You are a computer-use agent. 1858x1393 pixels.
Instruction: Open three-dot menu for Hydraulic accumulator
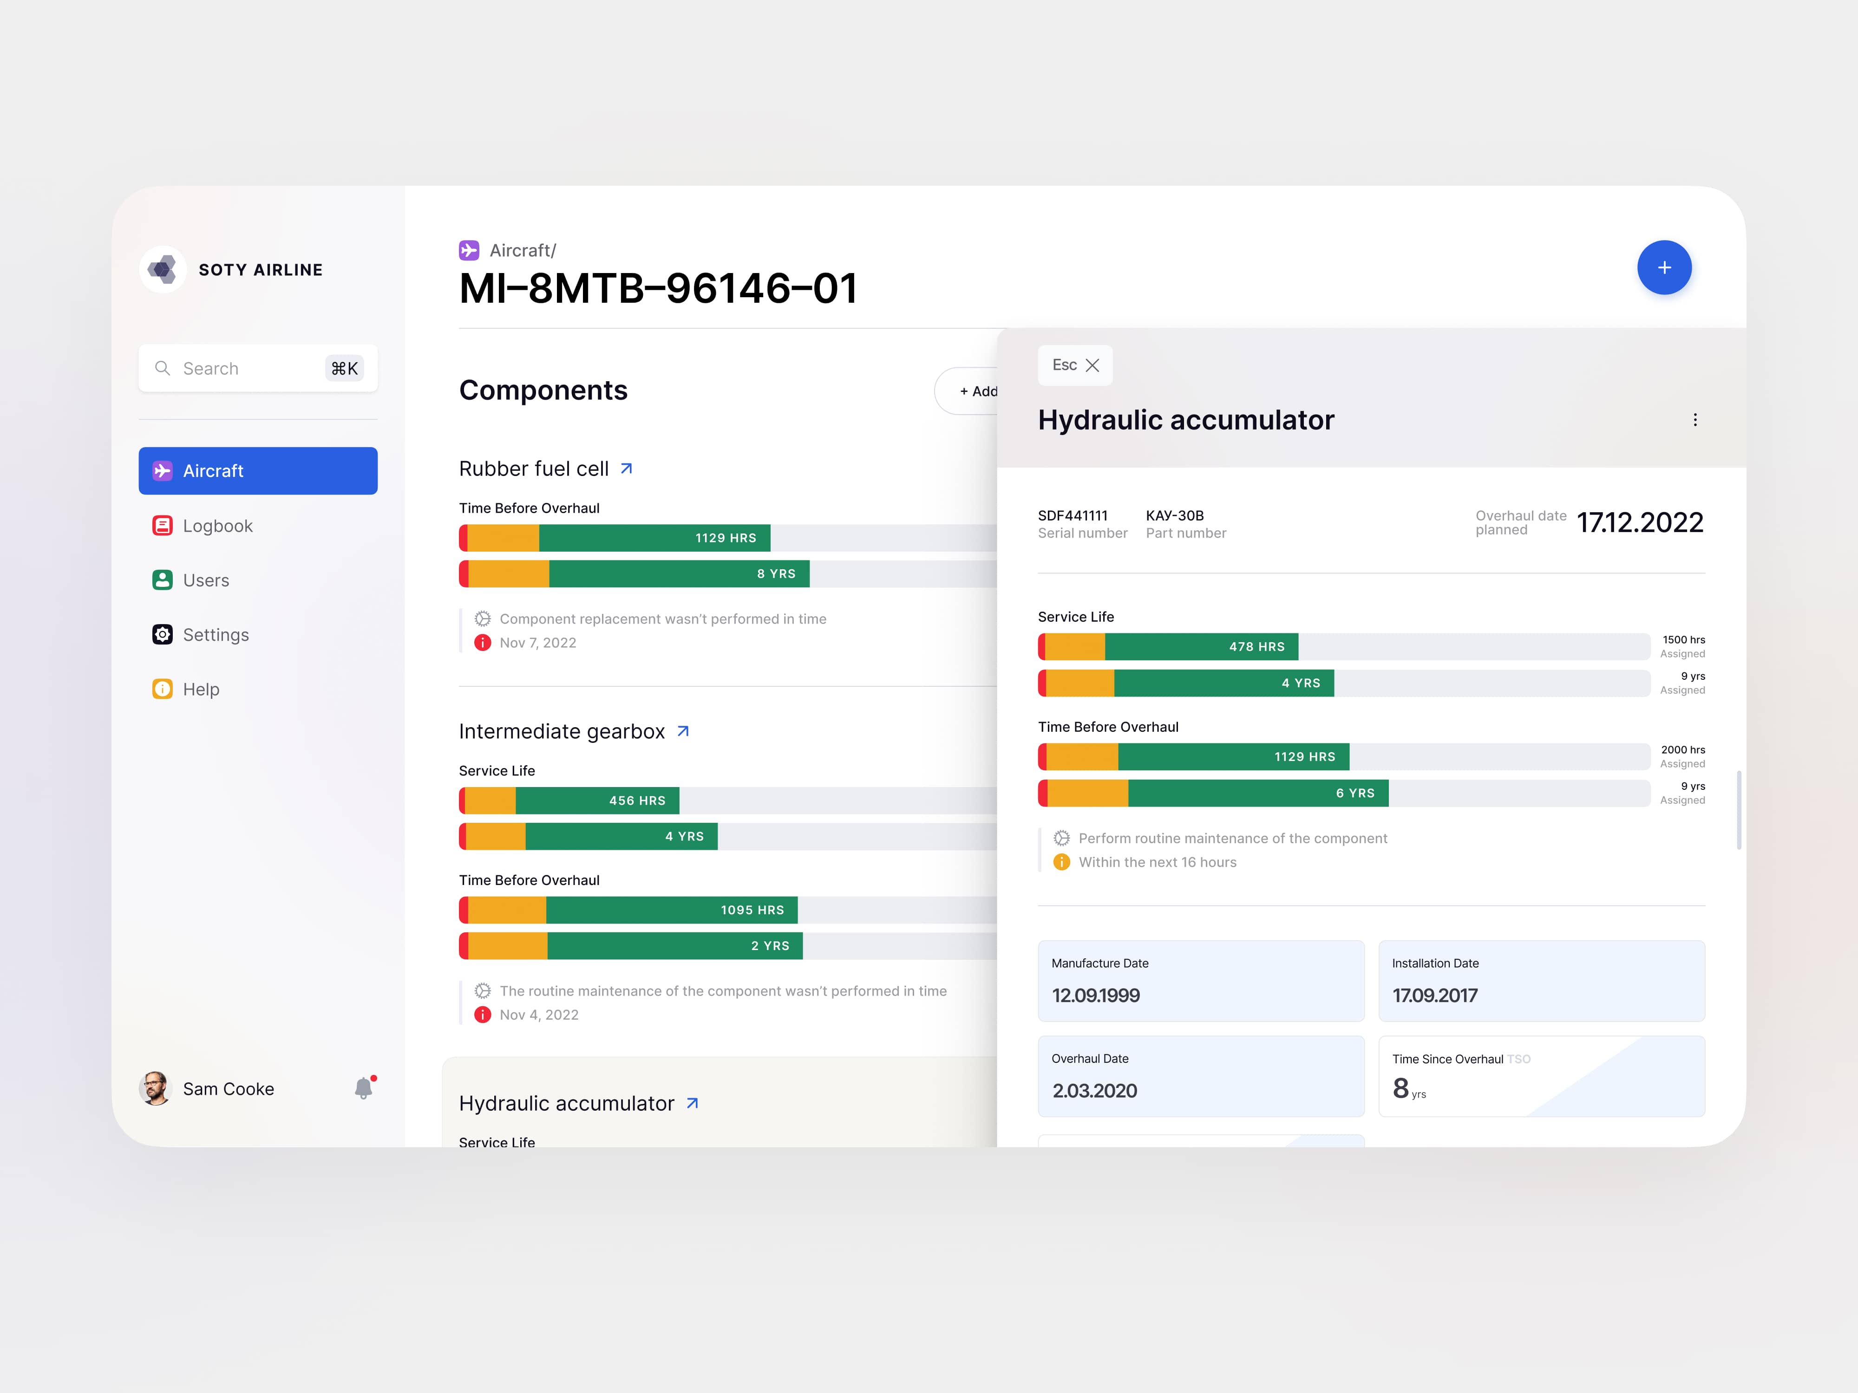click(x=1694, y=420)
